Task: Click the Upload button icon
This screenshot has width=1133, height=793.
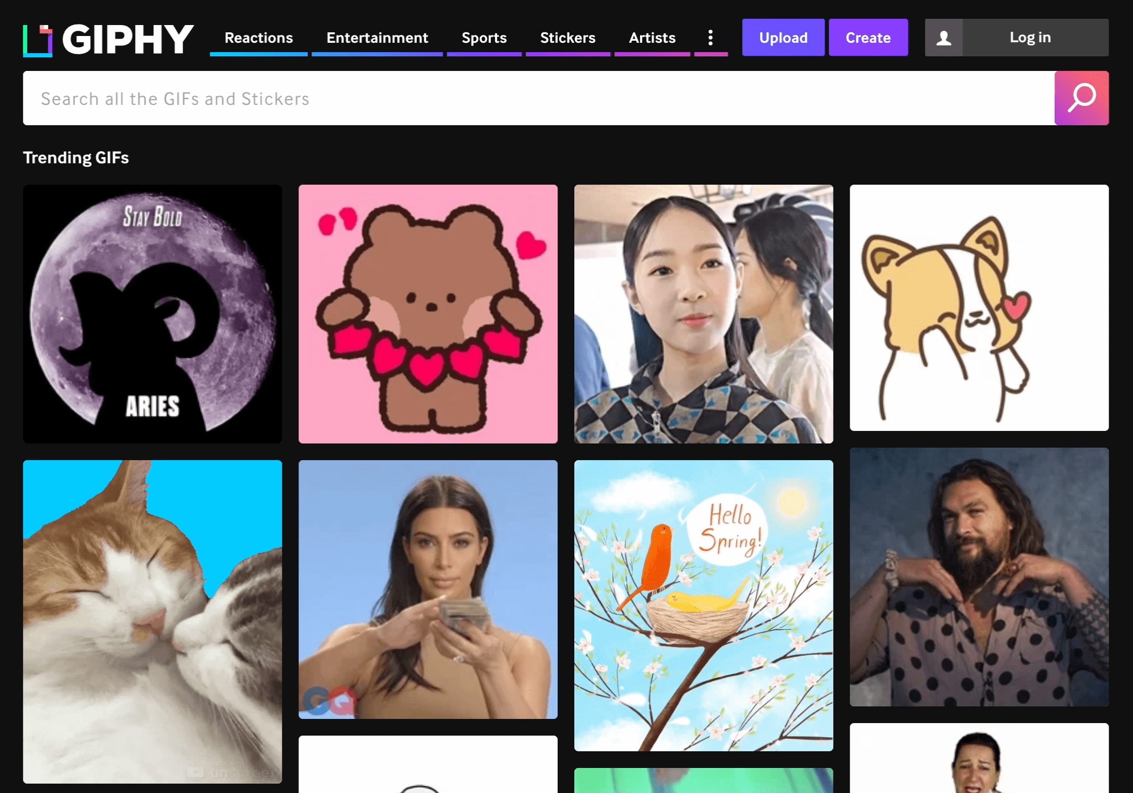Action: (x=782, y=37)
